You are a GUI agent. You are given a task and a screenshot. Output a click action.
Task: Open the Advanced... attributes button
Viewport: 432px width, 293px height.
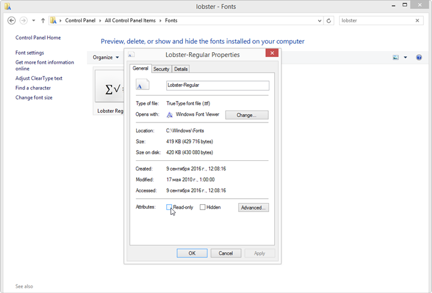(x=253, y=208)
